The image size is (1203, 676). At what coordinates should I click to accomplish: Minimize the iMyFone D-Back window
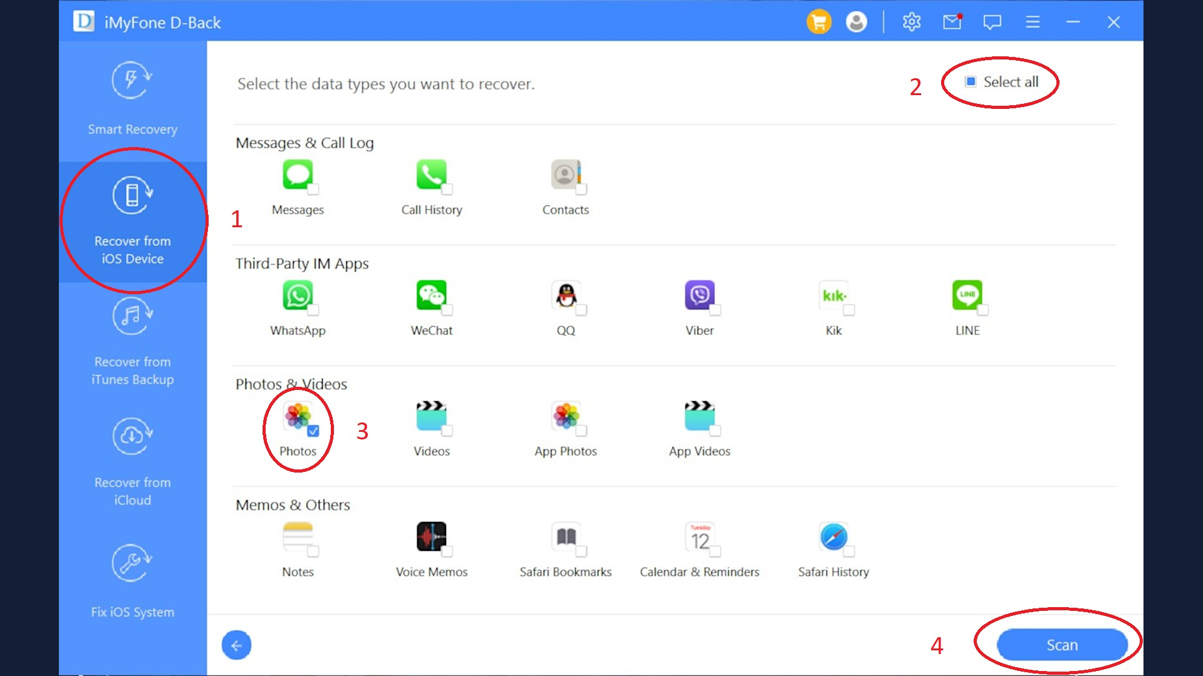1073,22
